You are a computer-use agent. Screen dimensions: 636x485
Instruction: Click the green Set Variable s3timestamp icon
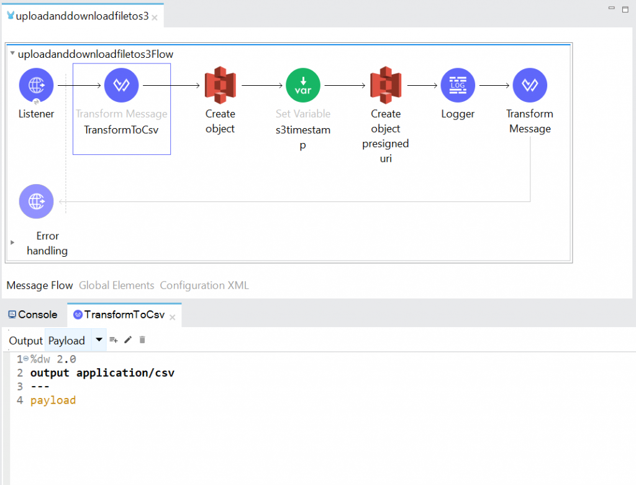click(302, 85)
